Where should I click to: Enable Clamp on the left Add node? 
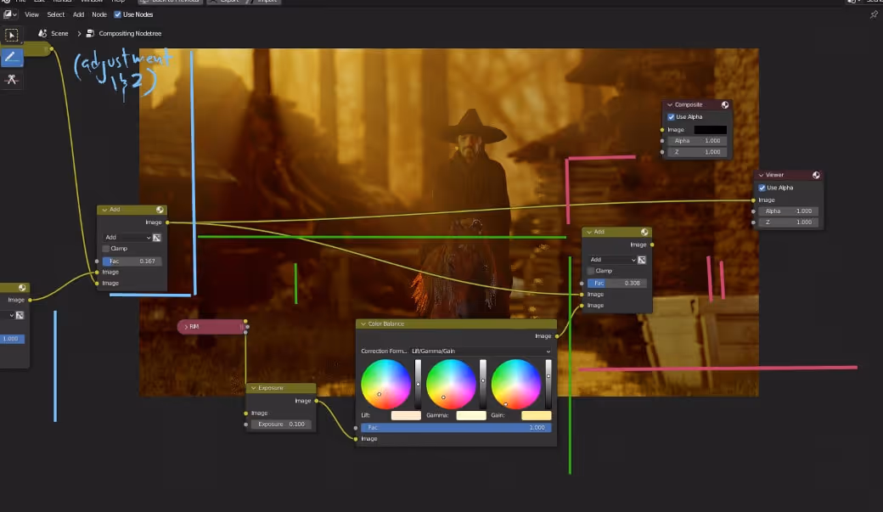tap(105, 249)
